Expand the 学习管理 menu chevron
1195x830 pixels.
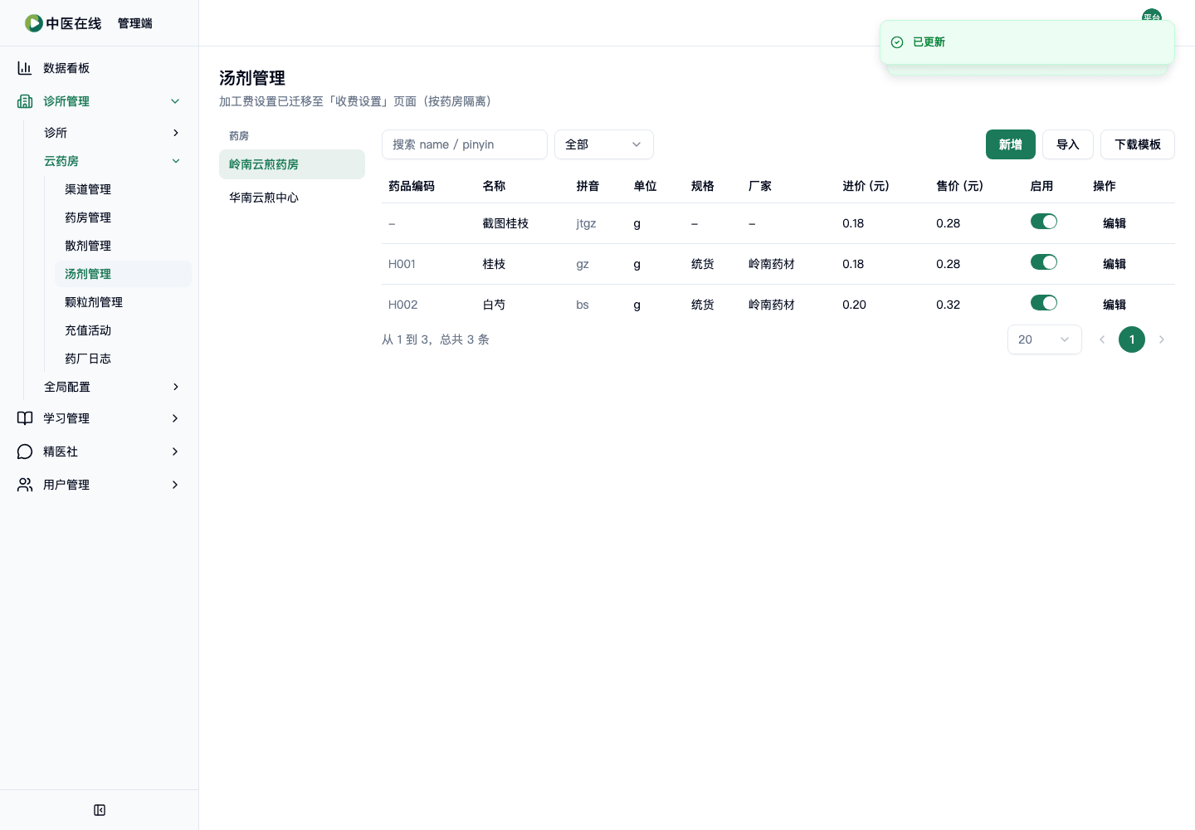pyautogui.click(x=175, y=418)
